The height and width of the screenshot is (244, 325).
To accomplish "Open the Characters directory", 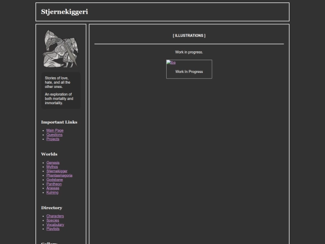I will [55, 216].
